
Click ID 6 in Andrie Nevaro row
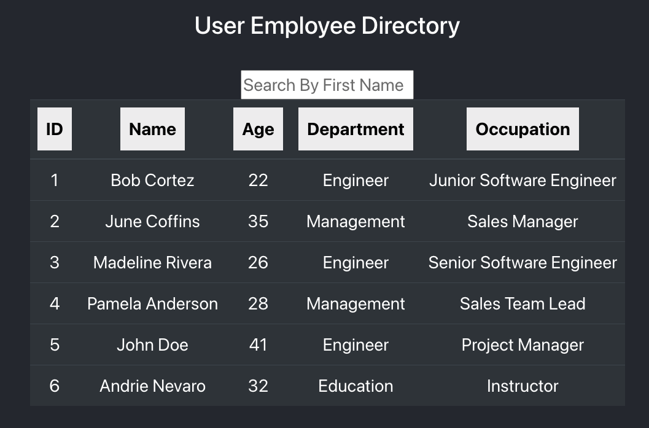coord(55,386)
